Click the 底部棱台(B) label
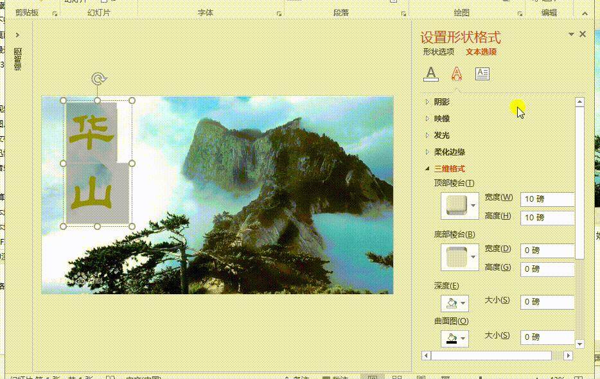The height and width of the screenshot is (379, 600). 454,234
